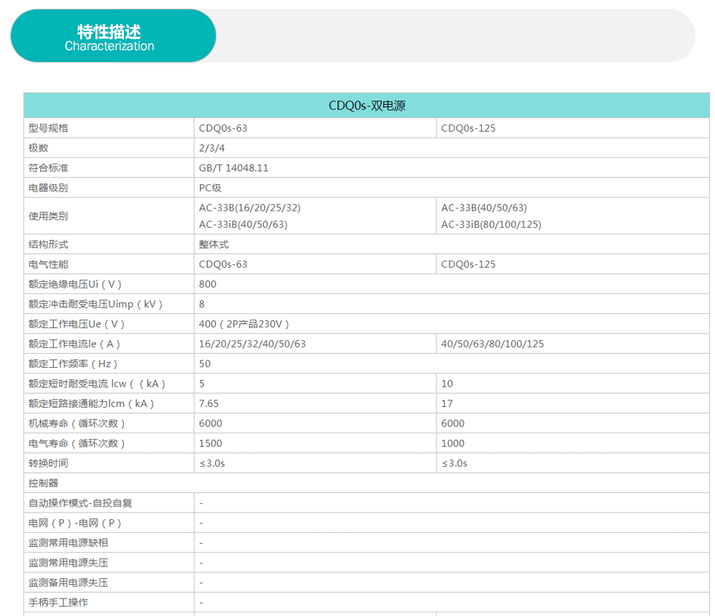
Task: Select the 16/20/25/32/40/50/63 rated current value
Action: [252, 344]
